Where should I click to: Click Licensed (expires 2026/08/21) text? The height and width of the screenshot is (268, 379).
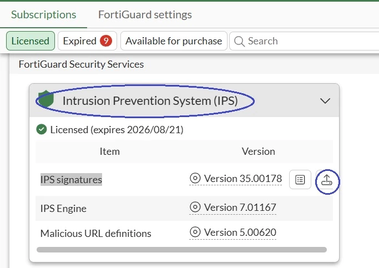(x=117, y=130)
